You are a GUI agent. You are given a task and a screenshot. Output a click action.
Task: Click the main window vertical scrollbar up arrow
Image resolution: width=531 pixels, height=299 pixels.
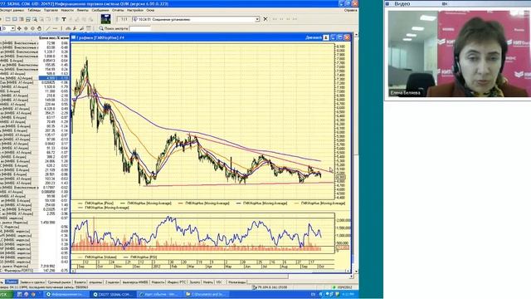(x=356, y=35)
